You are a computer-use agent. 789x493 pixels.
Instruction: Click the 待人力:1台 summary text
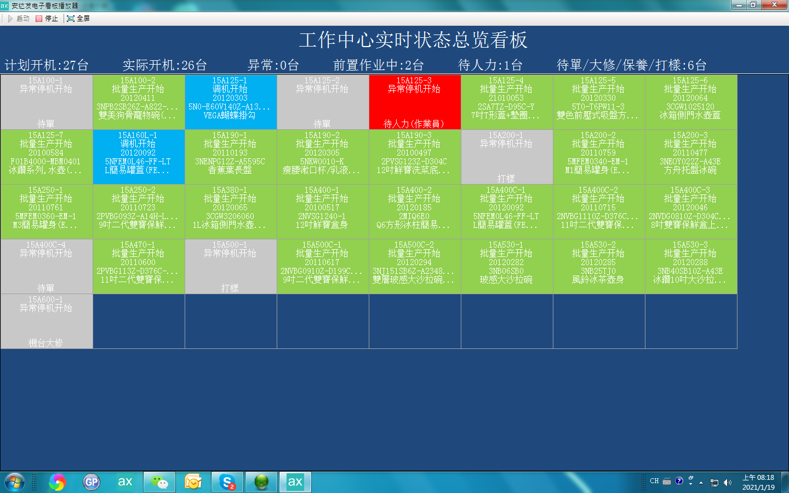(490, 65)
